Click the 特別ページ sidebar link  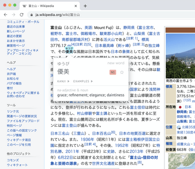(14, 125)
